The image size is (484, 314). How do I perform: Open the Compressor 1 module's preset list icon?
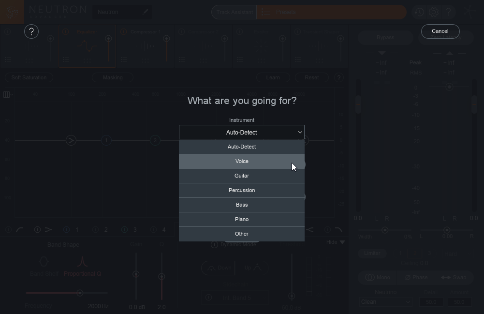(124, 60)
